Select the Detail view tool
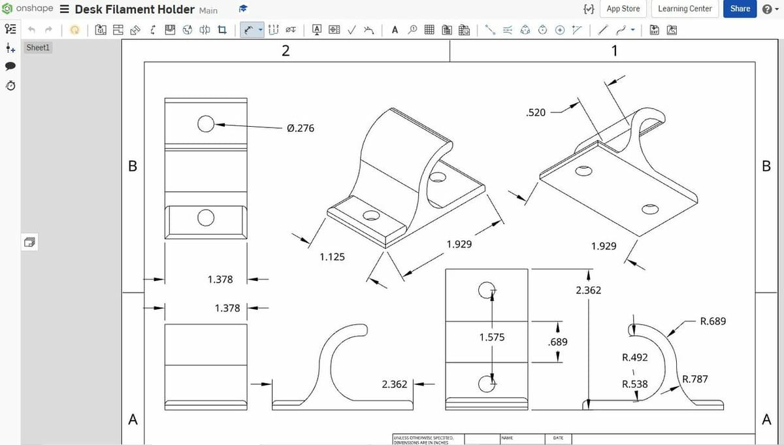 [187, 30]
